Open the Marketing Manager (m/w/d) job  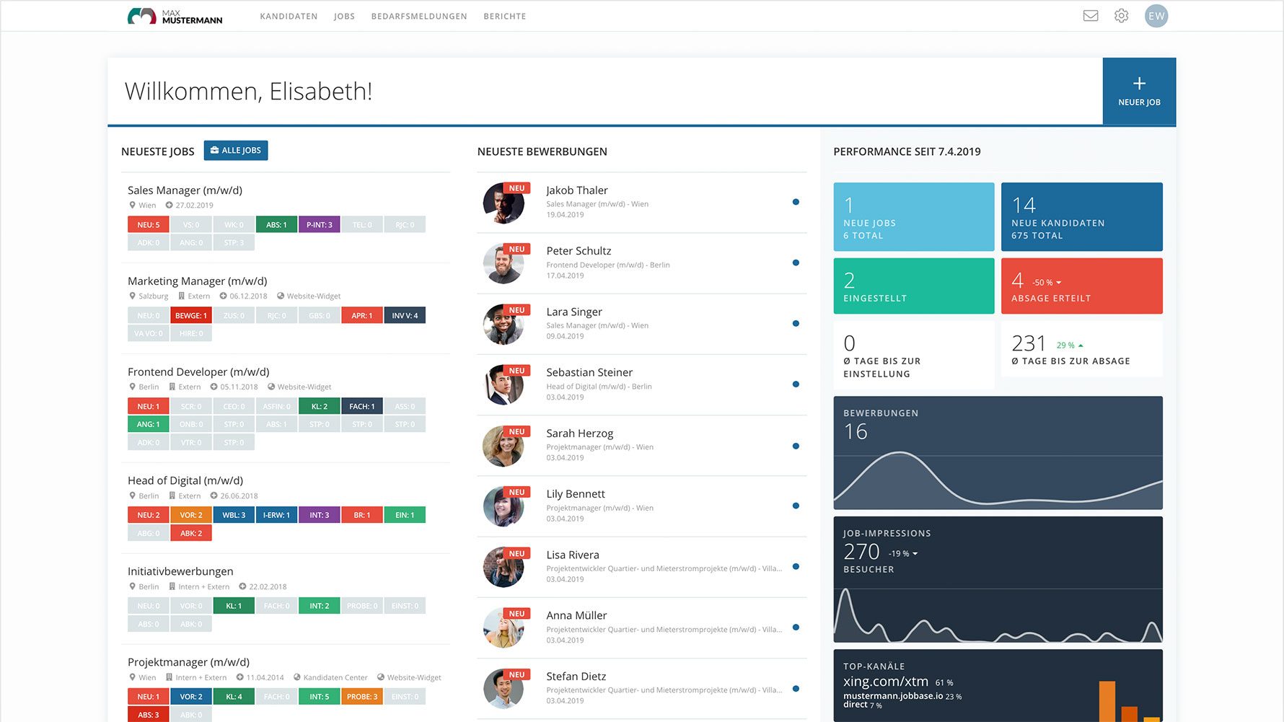tap(197, 281)
